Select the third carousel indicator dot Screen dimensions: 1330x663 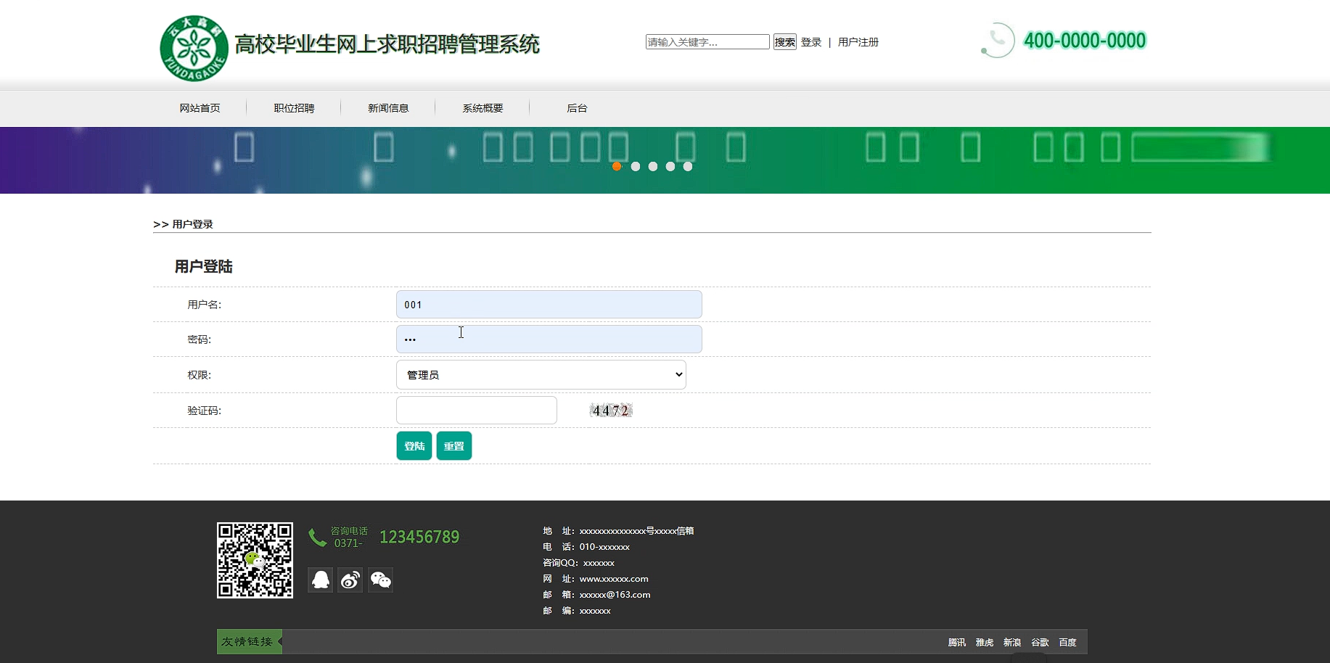click(652, 166)
